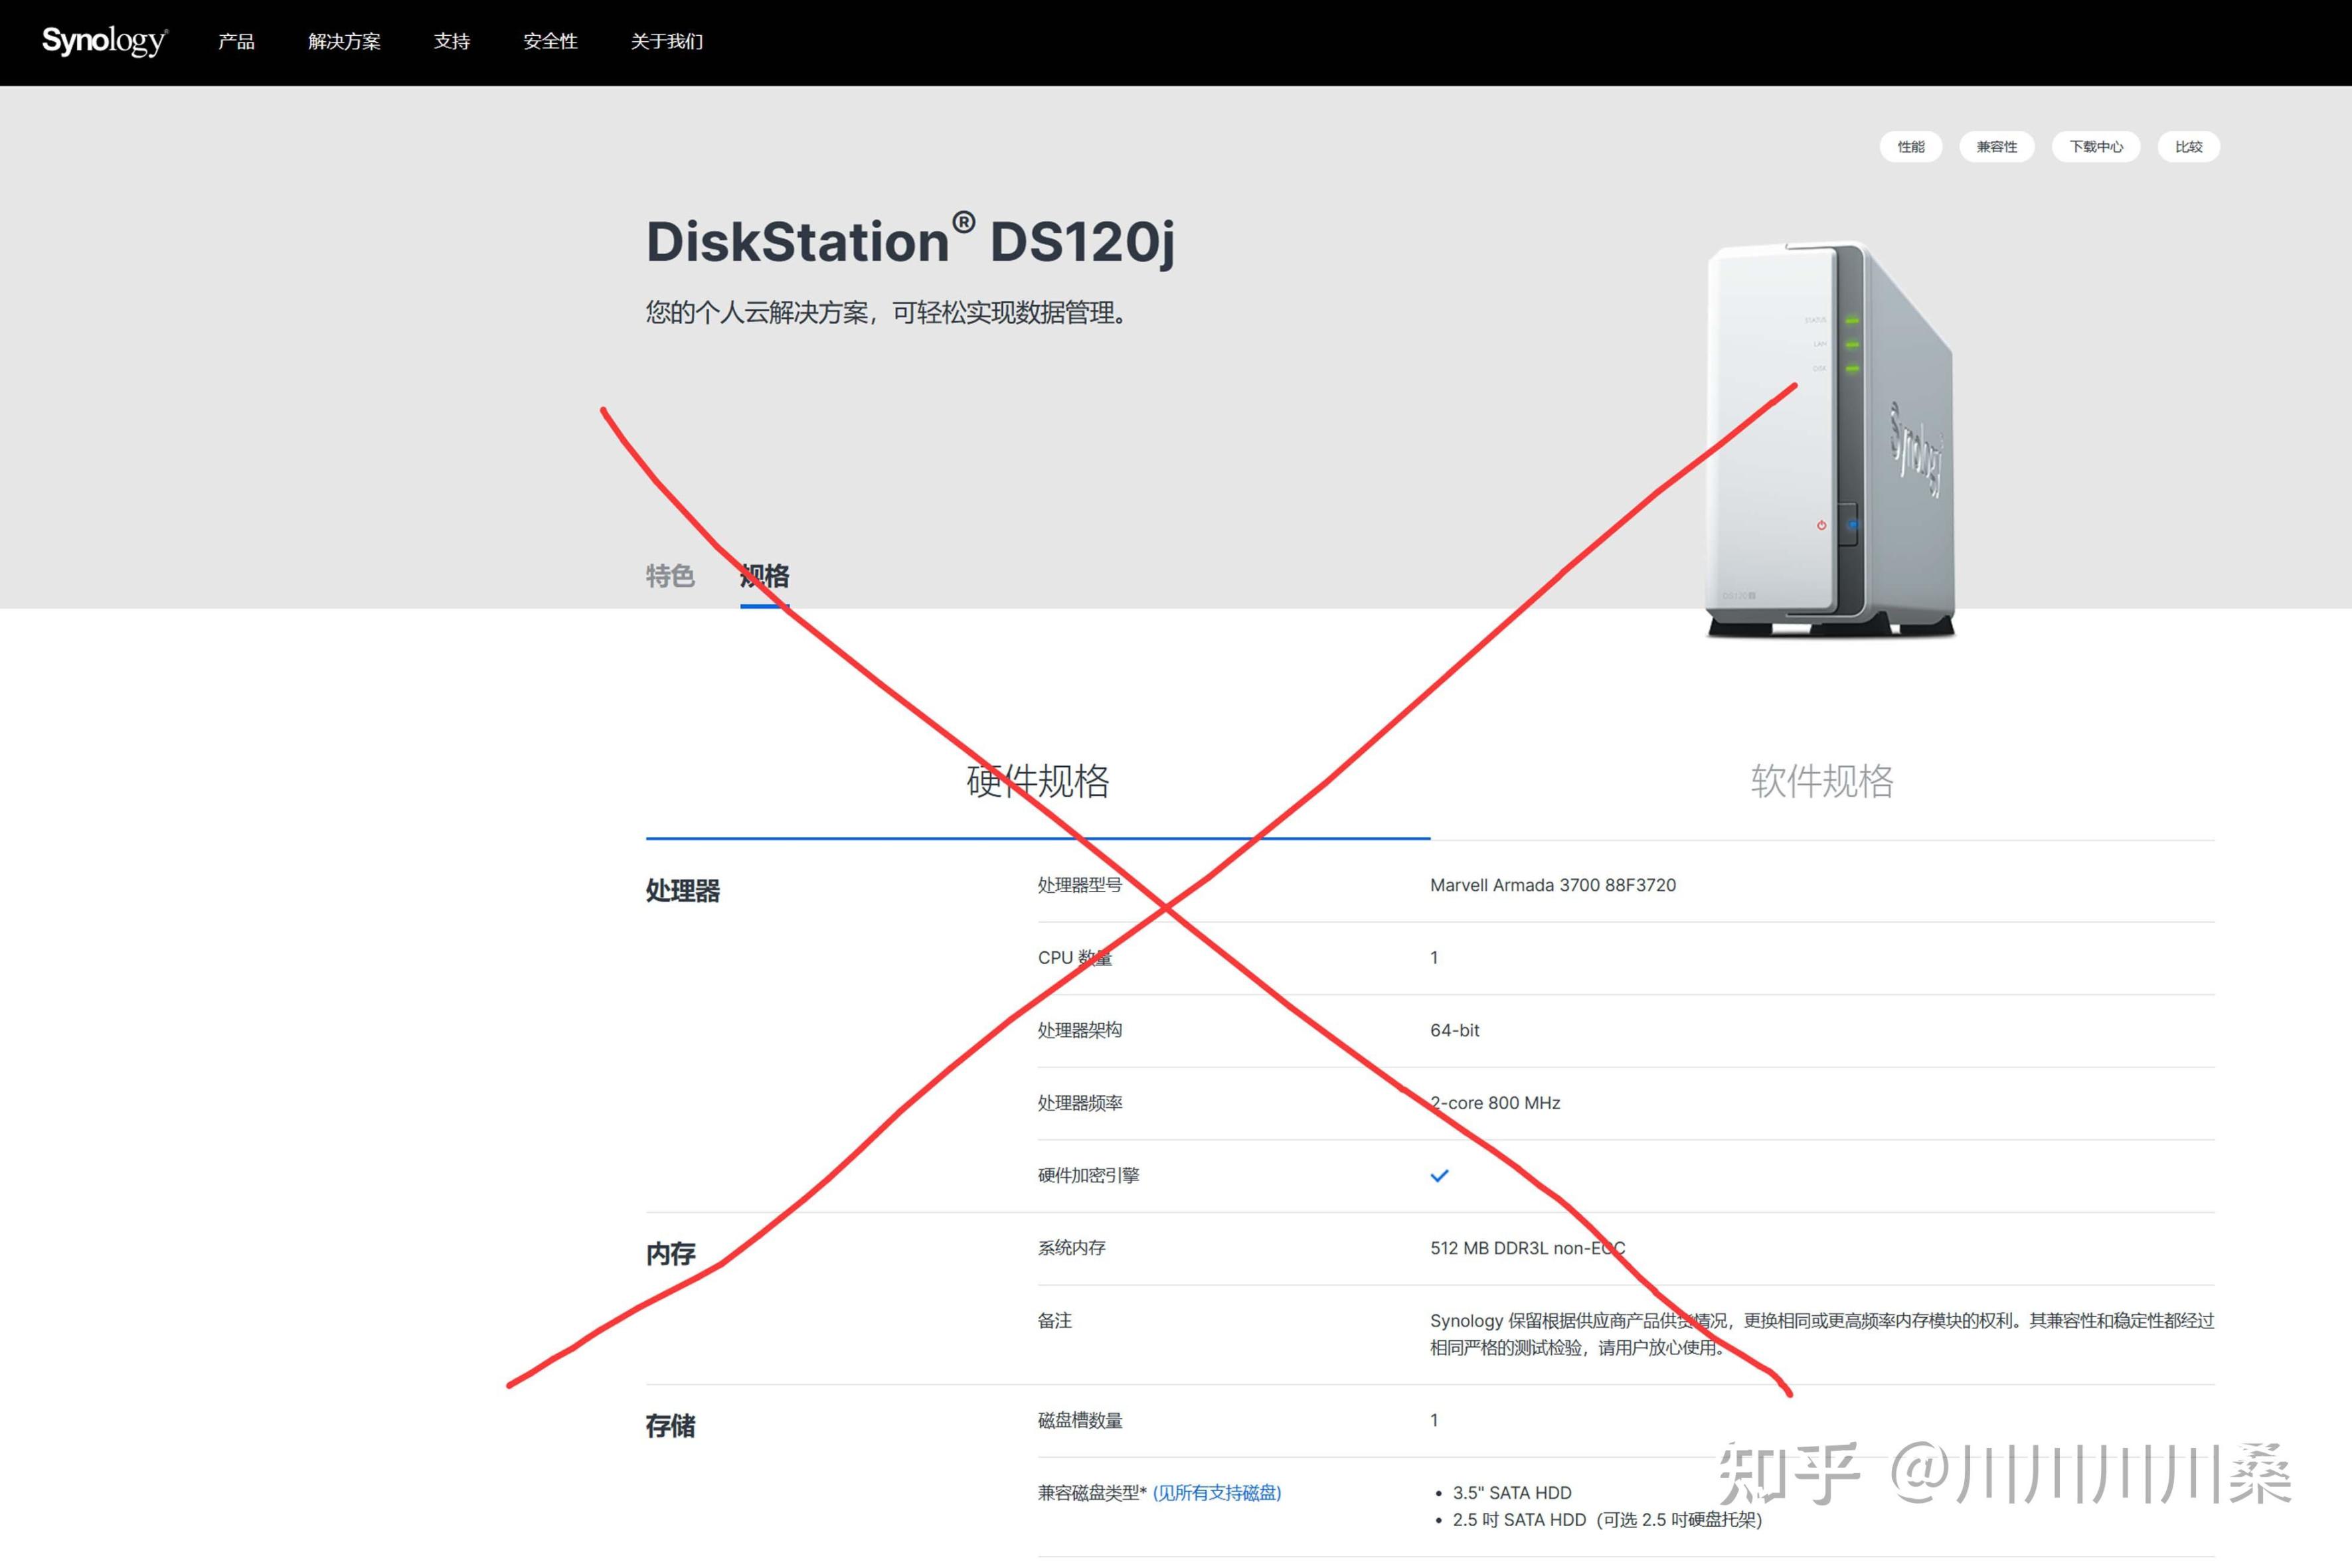Screen dimensions: 2352x1568
Task: Open the 见所有支持磁盘 link
Action: pos(1217,1493)
